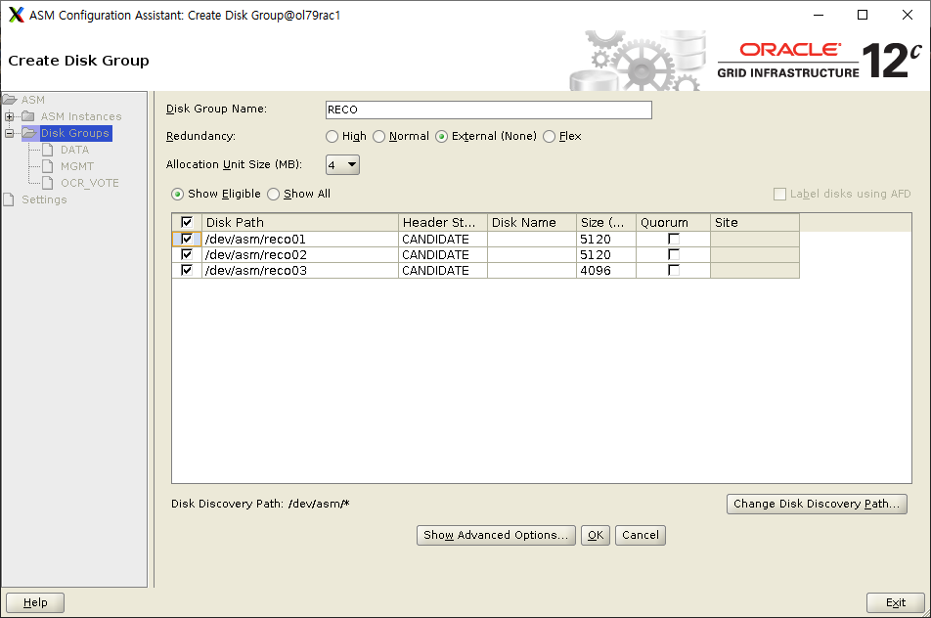This screenshot has height=618, width=931.
Task: Click the Quorum column header
Action: point(673,223)
